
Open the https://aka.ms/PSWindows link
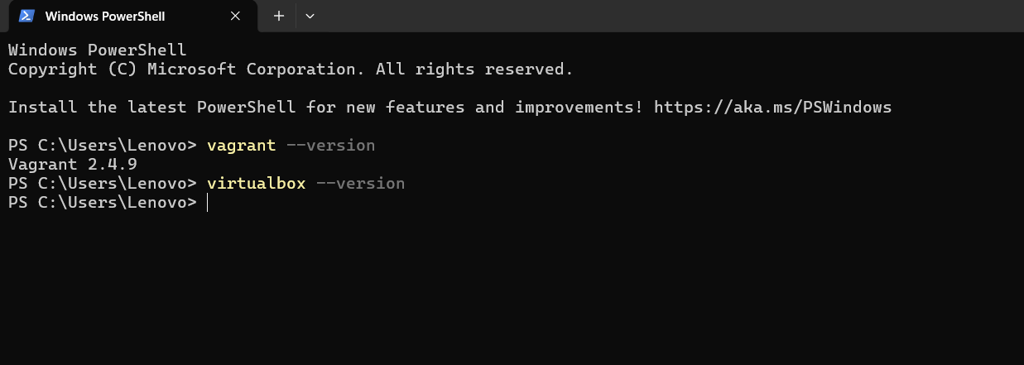point(772,107)
